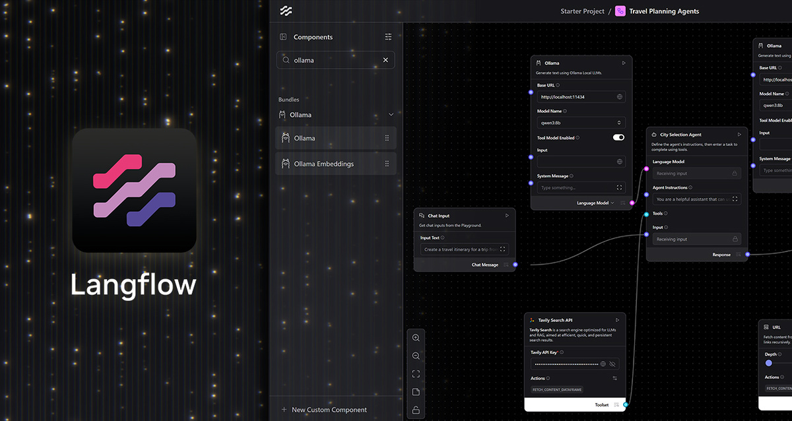The height and width of the screenshot is (421, 792).
Task: Zoom out on the canvas
Action: tap(416, 356)
